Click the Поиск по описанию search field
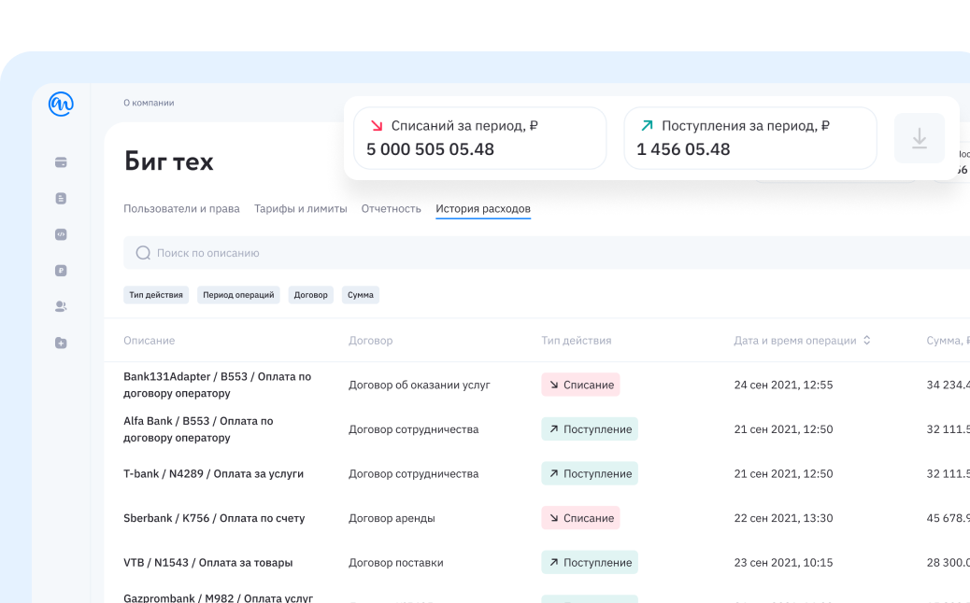 click(x=542, y=253)
